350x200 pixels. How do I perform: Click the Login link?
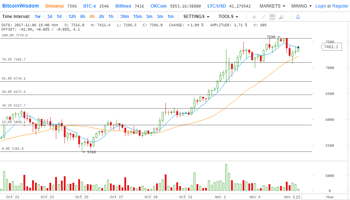click(x=320, y=6)
